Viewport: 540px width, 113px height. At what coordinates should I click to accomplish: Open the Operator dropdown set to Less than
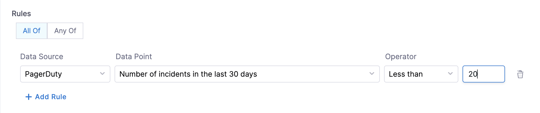421,74
